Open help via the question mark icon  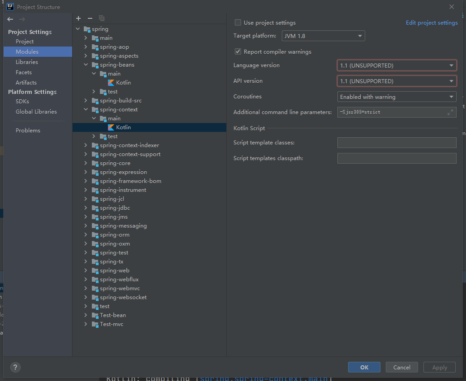[15, 367]
